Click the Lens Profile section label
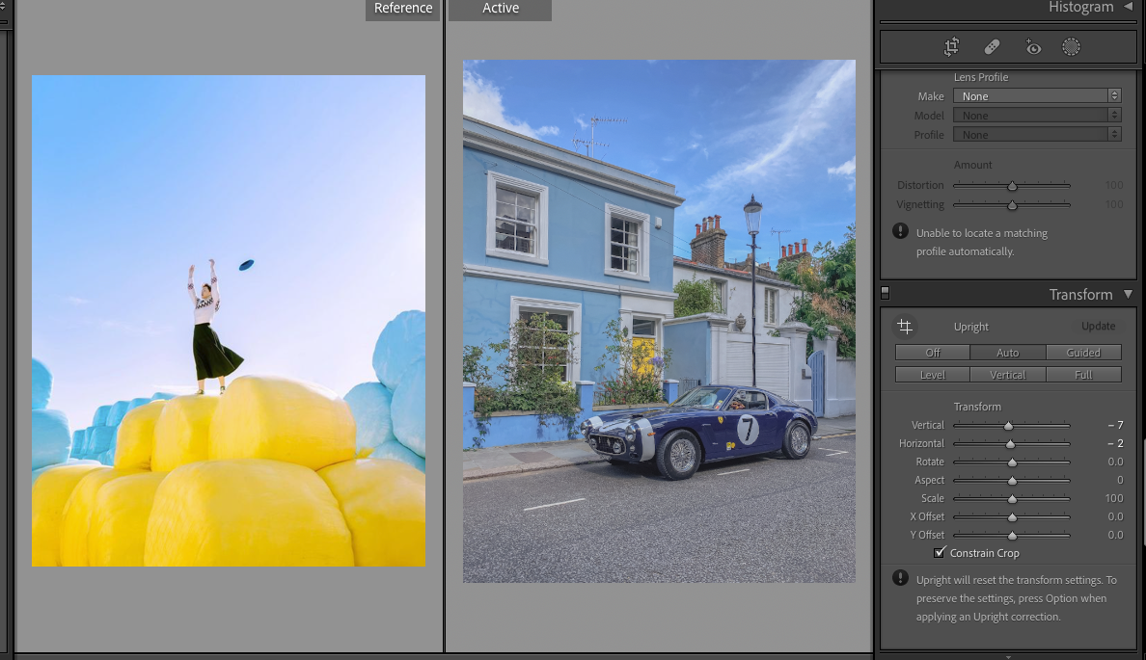Viewport: 1146px width, 660px height. tap(980, 77)
